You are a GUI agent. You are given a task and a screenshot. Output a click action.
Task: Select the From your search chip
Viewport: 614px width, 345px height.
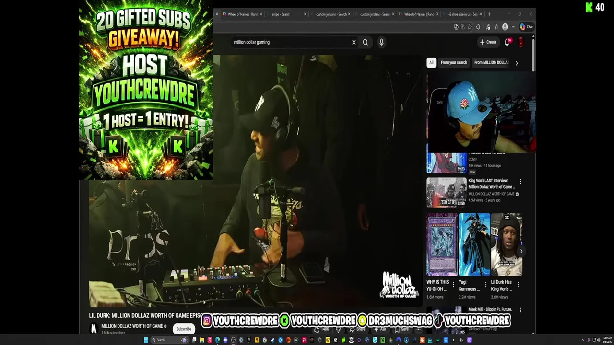[x=454, y=62]
